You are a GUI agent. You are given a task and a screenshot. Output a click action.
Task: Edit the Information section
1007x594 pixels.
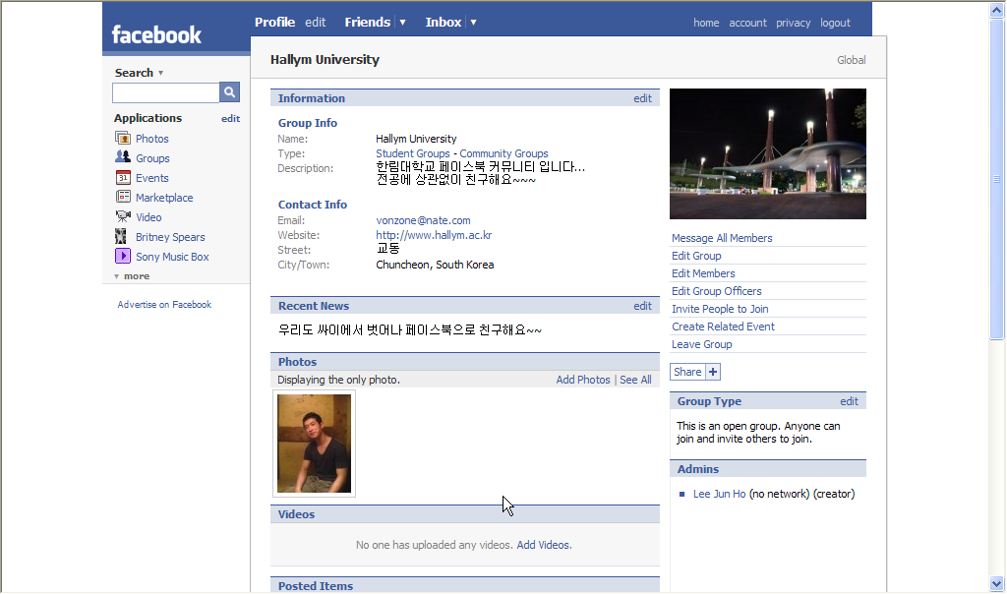point(642,98)
